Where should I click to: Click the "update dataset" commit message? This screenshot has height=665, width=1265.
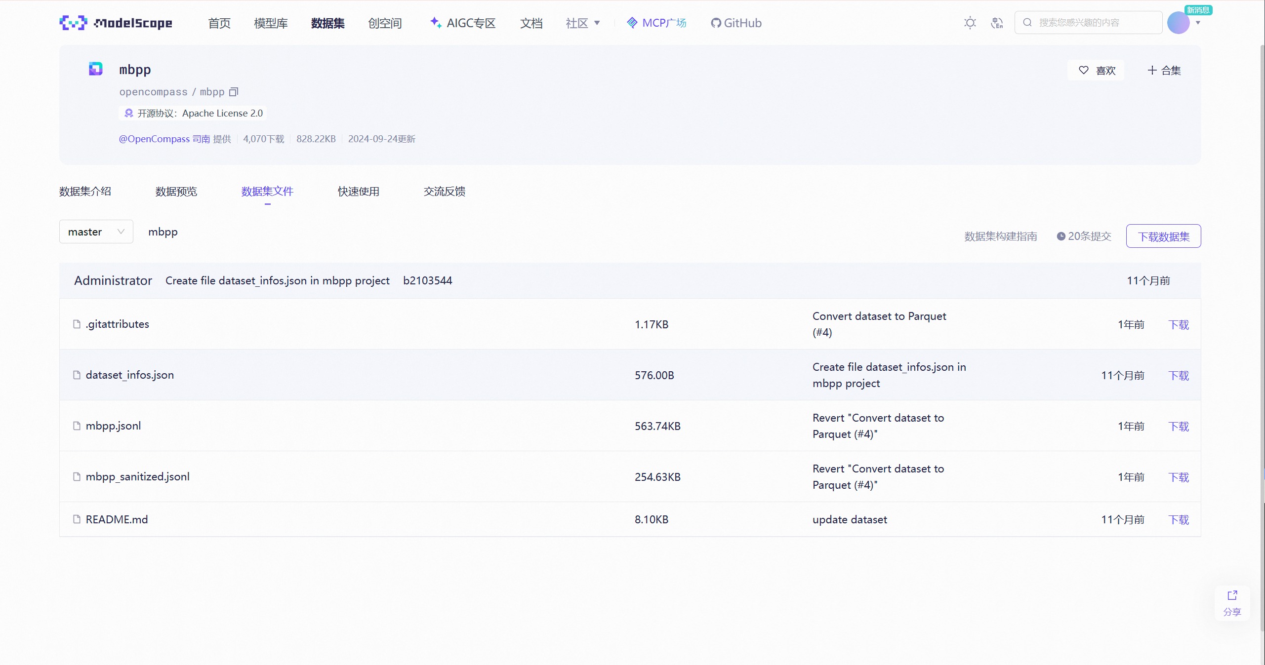coord(850,519)
